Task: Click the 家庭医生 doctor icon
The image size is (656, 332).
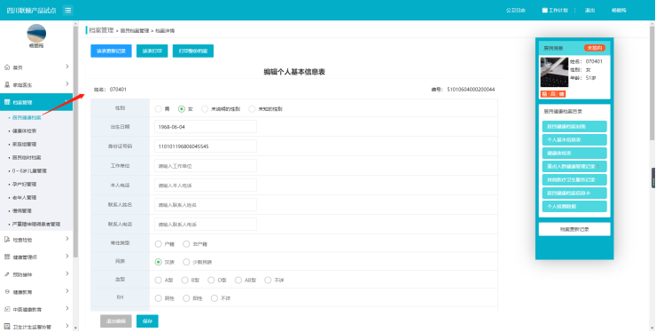Action: 7,84
